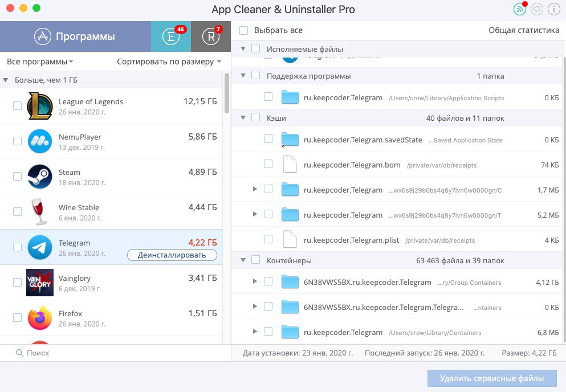This screenshot has height=392, width=566.
Task: Check the ru.keepcoder.Telegram.bom checkbox
Action: (268, 164)
